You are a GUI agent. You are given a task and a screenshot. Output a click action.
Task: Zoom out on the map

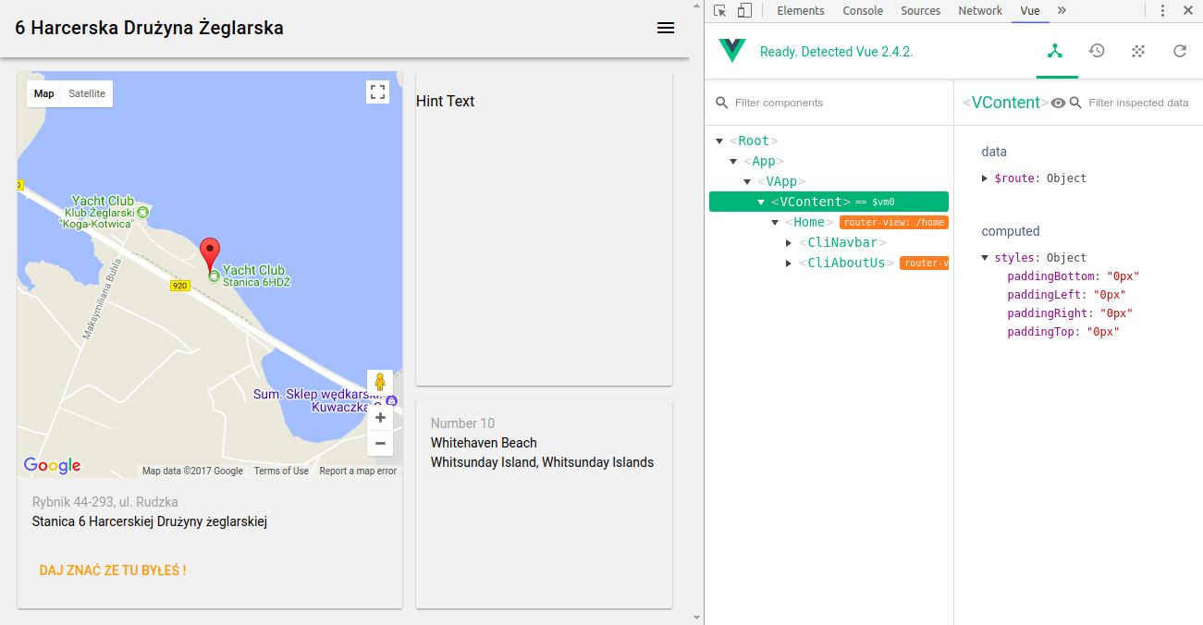click(x=380, y=443)
